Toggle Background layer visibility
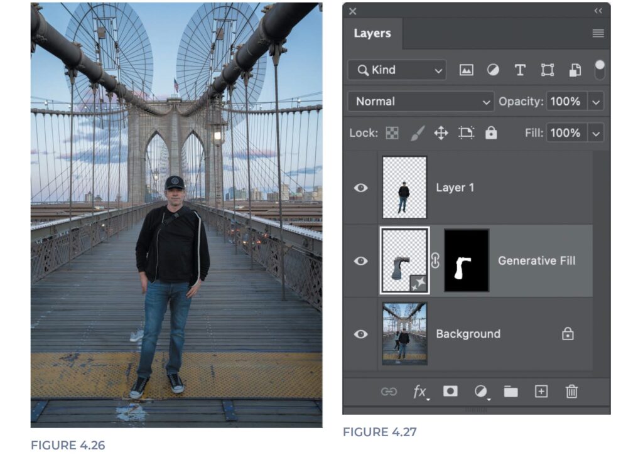The width and height of the screenshot is (643, 455). pyautogui.click(x=360, y=334)
